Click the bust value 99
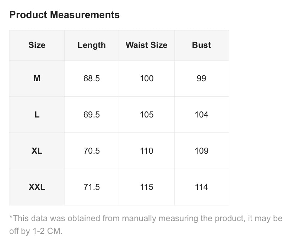Image resolution: width=294 pixels, height=241 pixels. point(202,78)
